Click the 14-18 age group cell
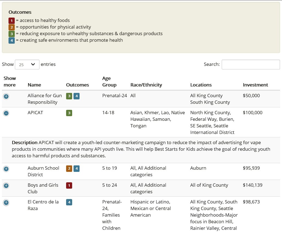 (108, 113)
